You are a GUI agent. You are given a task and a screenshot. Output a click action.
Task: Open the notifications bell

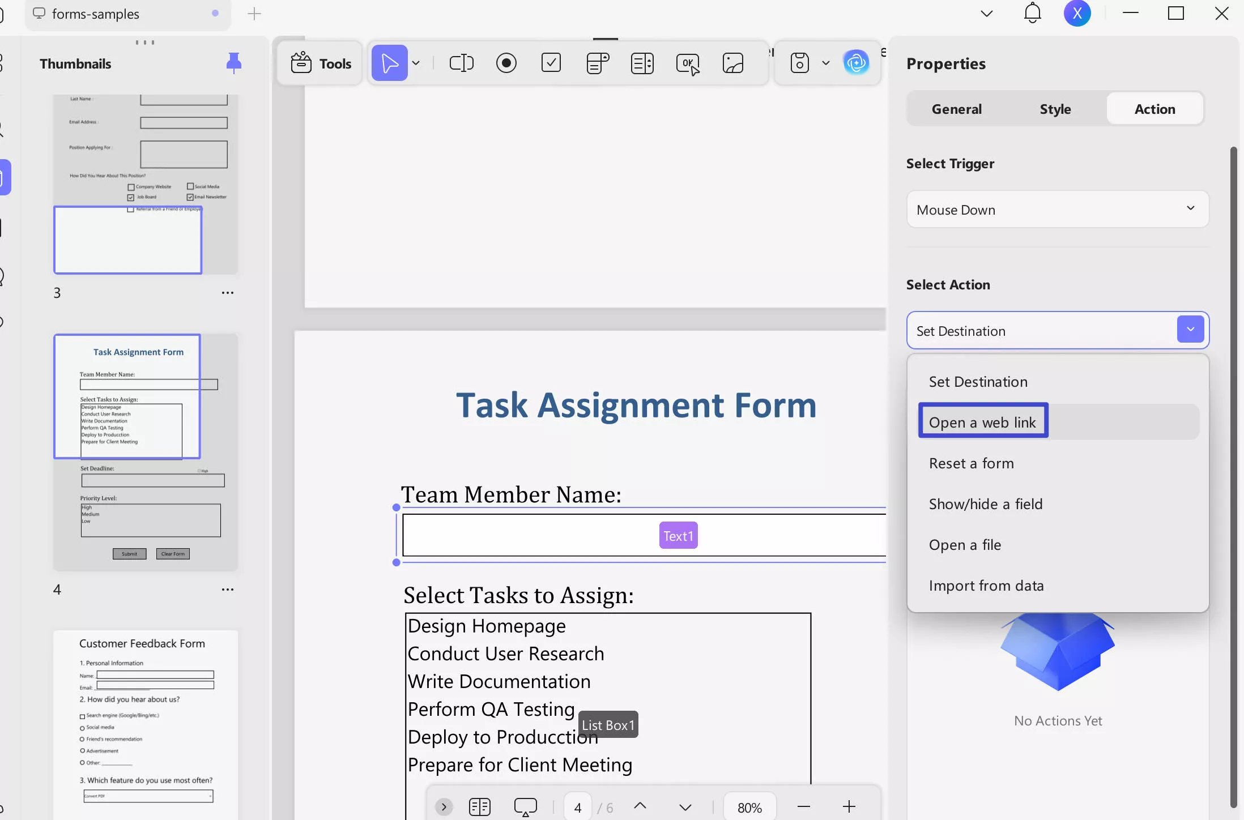coord(1032,14)
